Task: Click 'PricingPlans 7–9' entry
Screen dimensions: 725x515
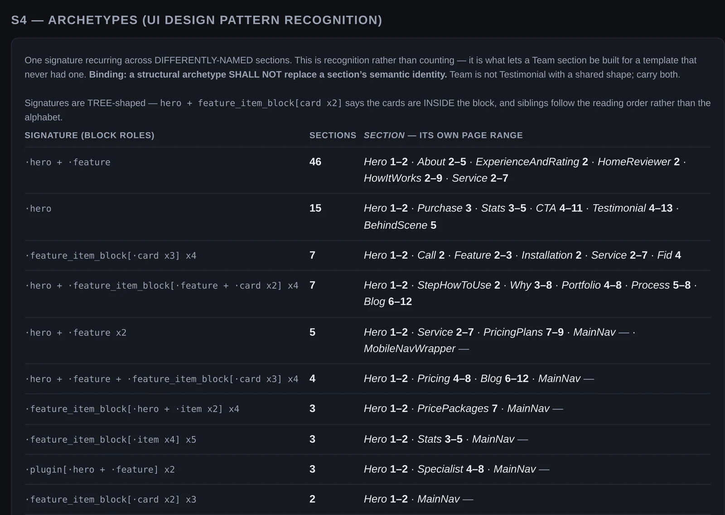Action: 523,332
